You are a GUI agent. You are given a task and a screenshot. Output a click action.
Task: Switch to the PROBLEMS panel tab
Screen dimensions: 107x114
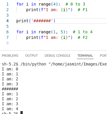10,56
